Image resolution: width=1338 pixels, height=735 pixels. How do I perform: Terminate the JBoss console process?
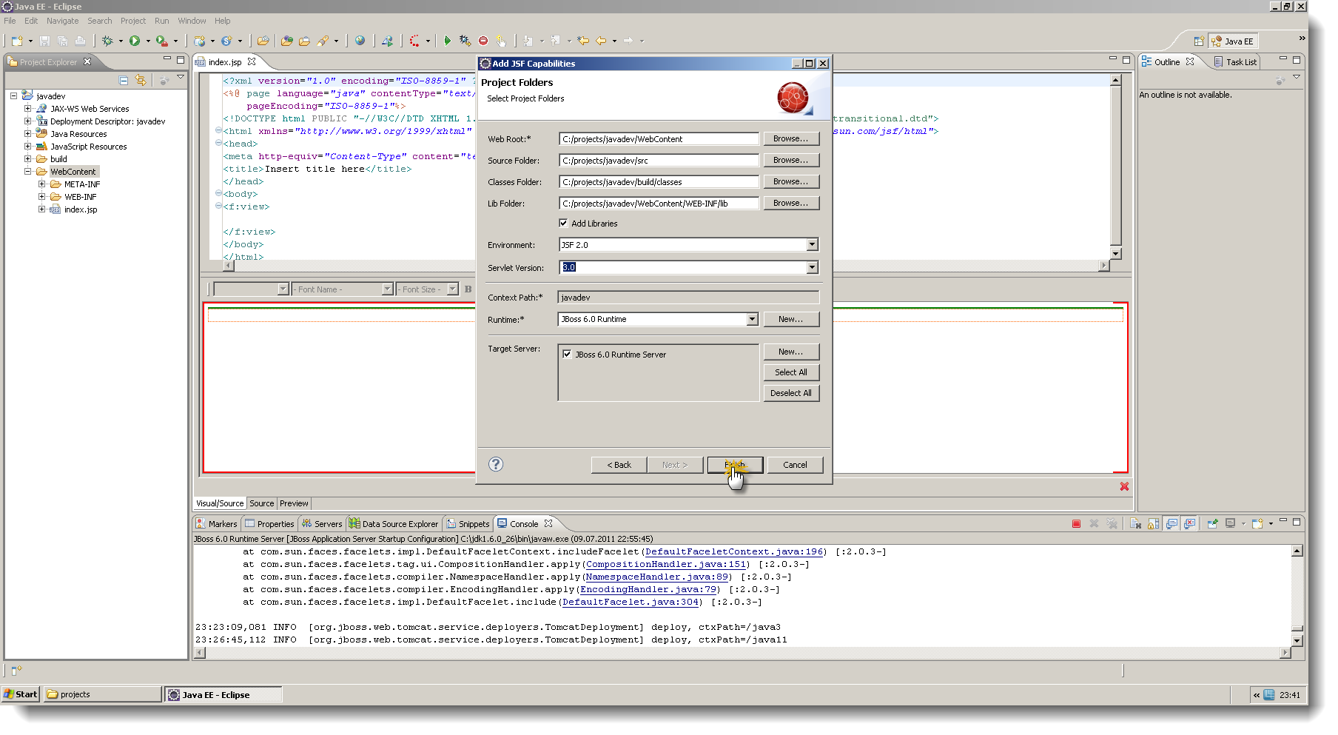(x=1077, y=523)
